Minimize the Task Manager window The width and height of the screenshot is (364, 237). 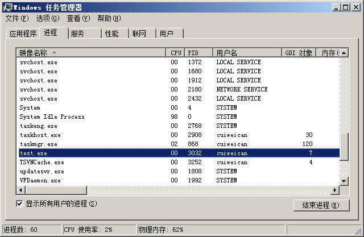336,7
